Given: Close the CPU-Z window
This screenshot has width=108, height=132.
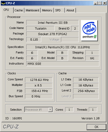Looking at the screenshot, I should point(105,3).
